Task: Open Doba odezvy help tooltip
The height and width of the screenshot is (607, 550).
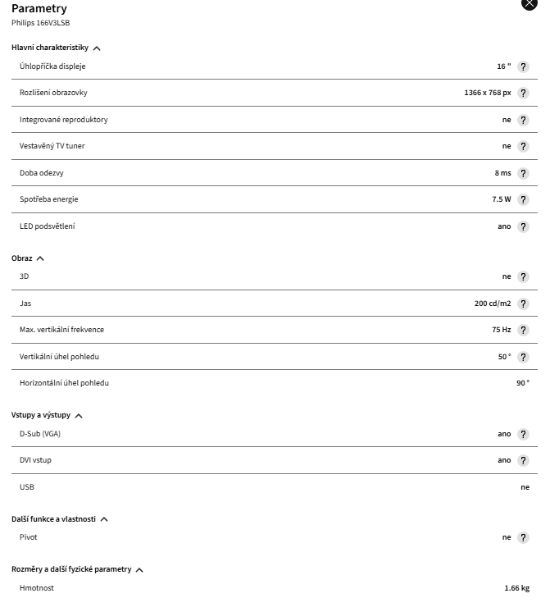Action: point(524,173)
